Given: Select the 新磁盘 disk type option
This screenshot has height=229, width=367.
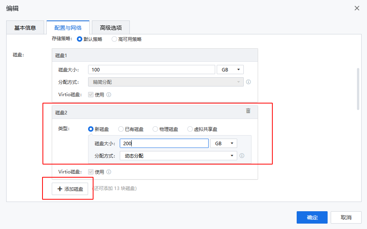Looking at the screenshot, I should click(91, 129).
